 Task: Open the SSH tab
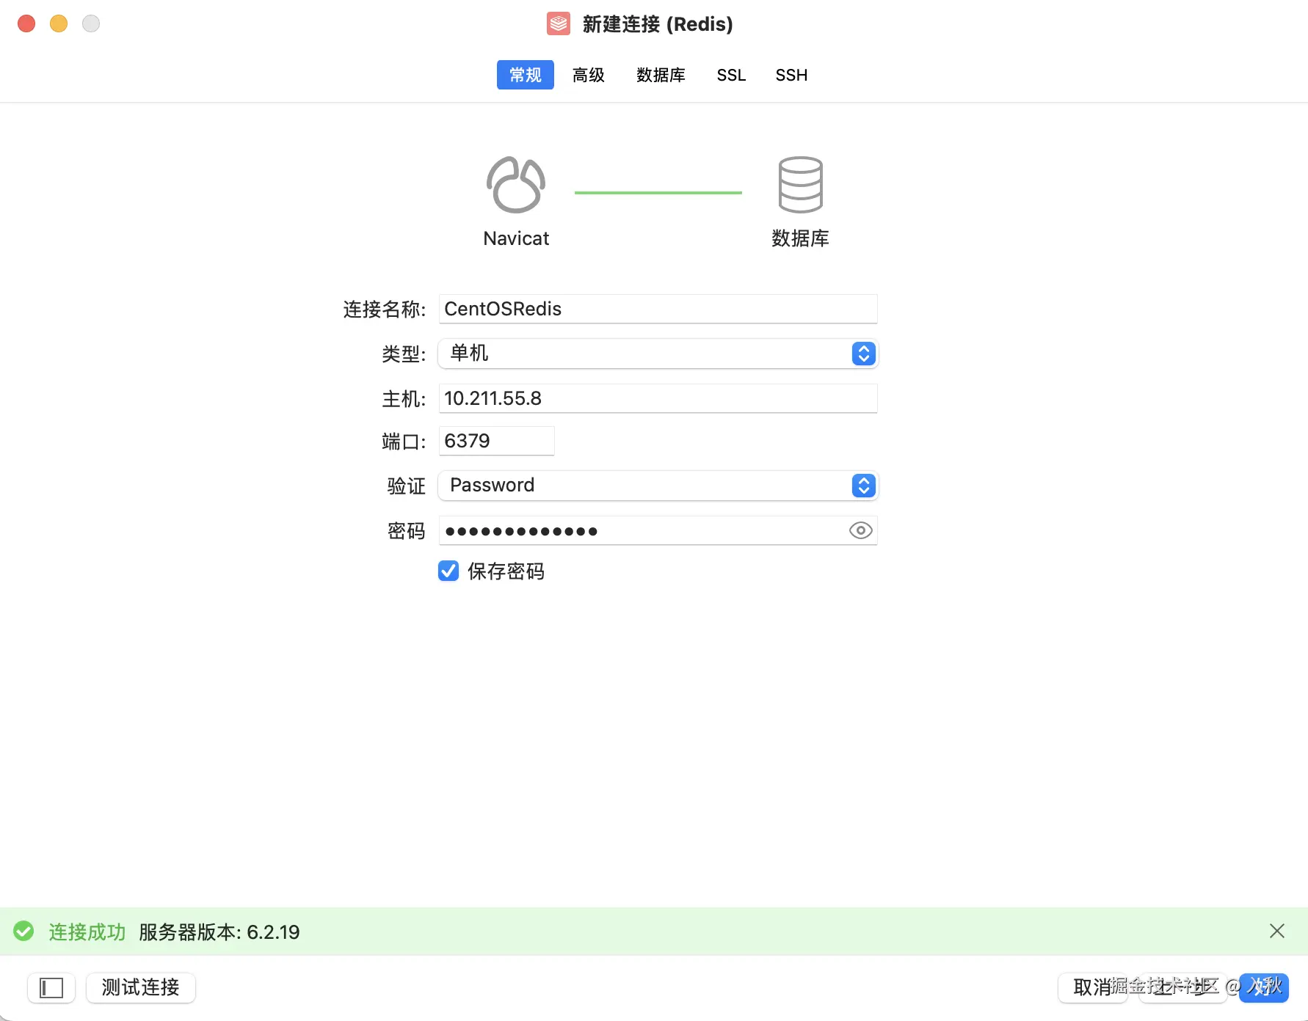pos(791,75)
